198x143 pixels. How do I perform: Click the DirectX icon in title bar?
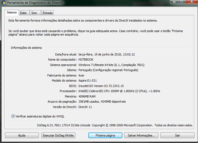[x=4, y=2]
